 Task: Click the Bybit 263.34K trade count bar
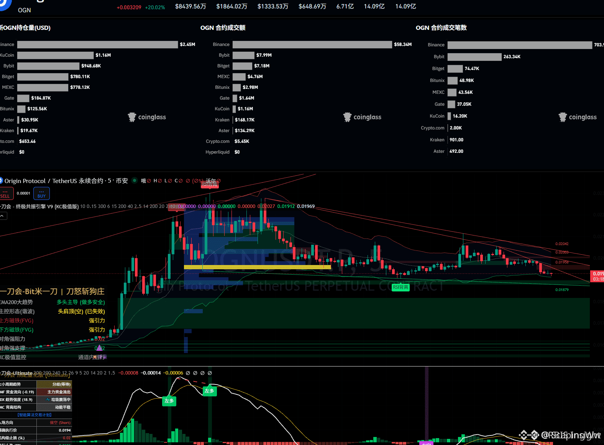pyautogui.click(x=474, y=57)
